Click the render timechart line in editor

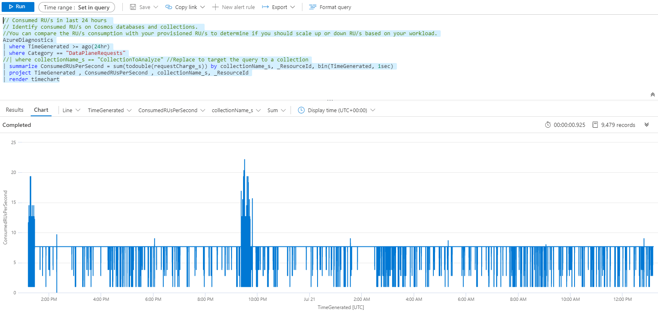click(x=34, y=79)
